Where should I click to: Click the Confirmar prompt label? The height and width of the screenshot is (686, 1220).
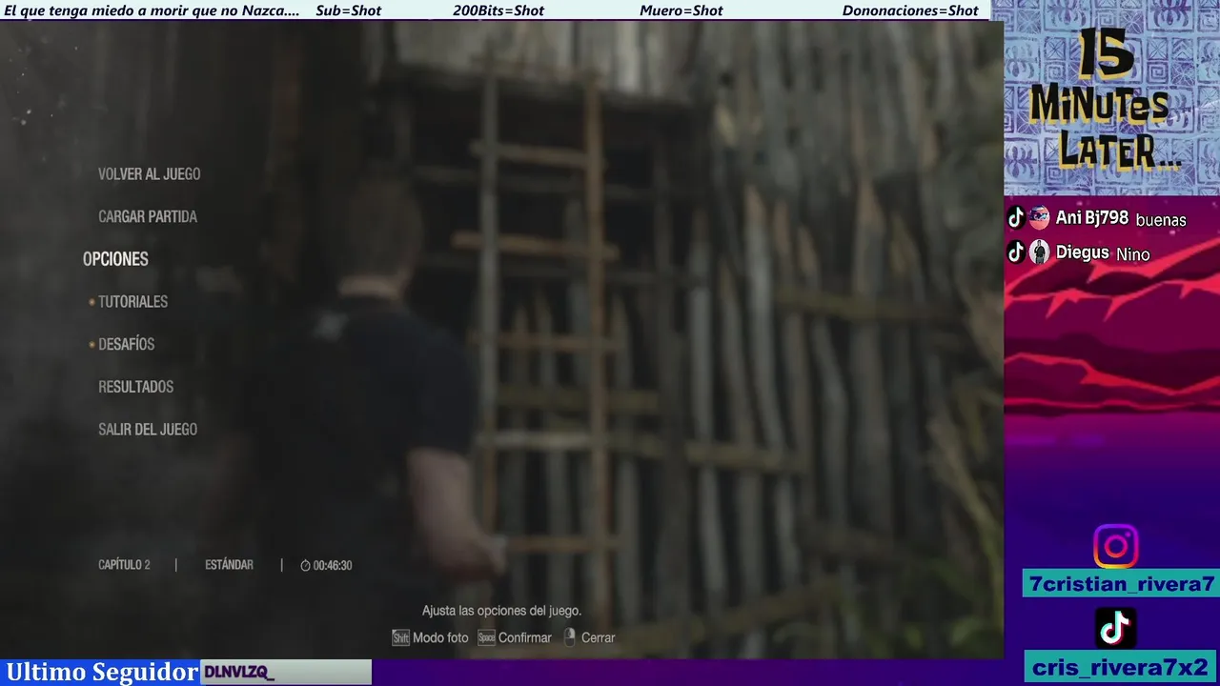pyautogui.click(x=525, y=637)
